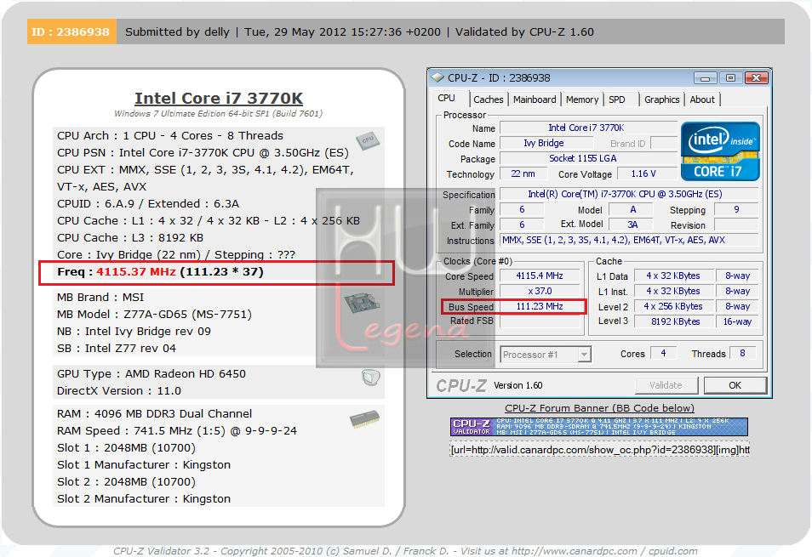Click the SB Intel Z77 rev 04 line
812x557 pixels.
click(x=117, y=349)
